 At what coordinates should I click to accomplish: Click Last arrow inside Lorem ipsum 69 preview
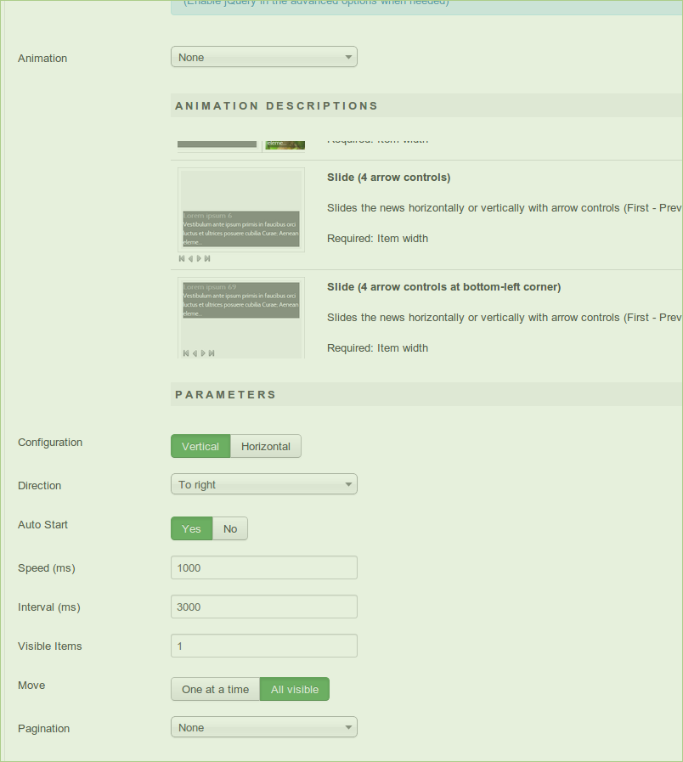(212, 353)
